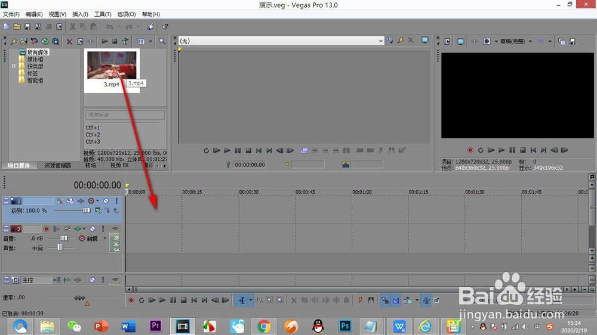Expand the 按类型 folder node

(14, 66)
